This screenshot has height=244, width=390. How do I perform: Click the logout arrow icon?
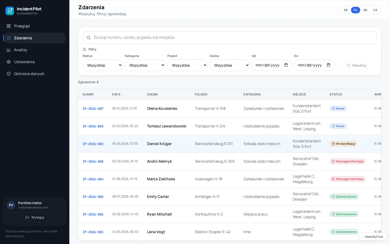[x=27, y=217]
